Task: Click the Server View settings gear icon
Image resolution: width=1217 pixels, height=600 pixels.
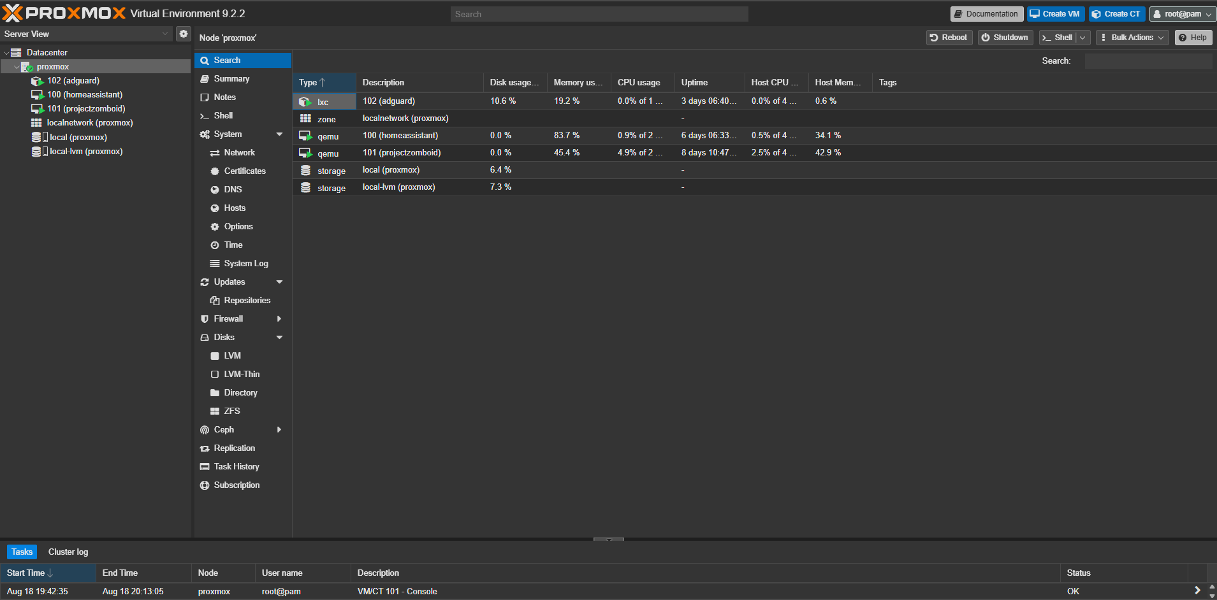Action: [x=184, y=34]
